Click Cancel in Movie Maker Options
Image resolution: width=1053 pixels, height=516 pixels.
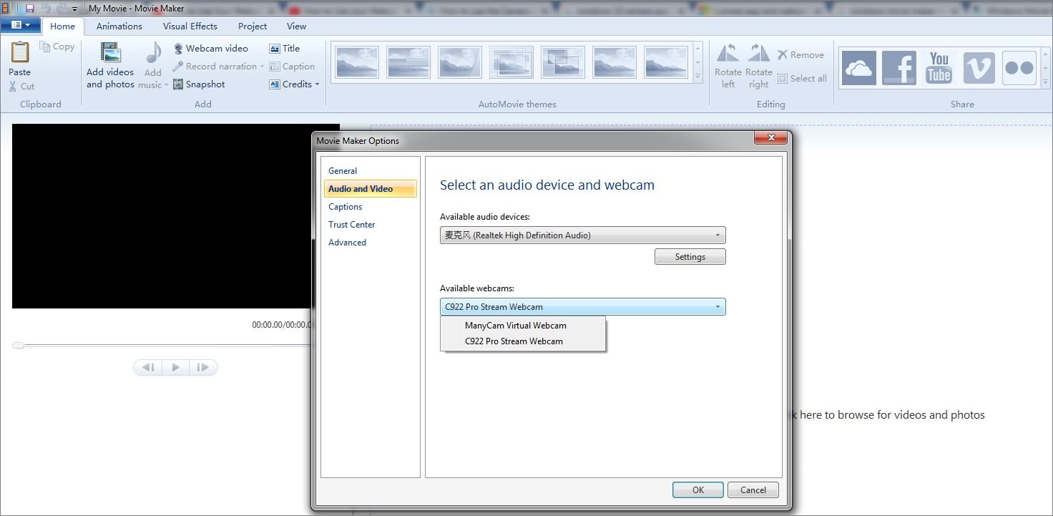[753, 490]
